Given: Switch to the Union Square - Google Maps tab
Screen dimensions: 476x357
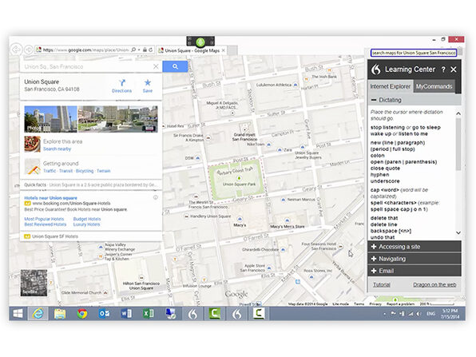Looking at the screenshot, I should point(192,50).
